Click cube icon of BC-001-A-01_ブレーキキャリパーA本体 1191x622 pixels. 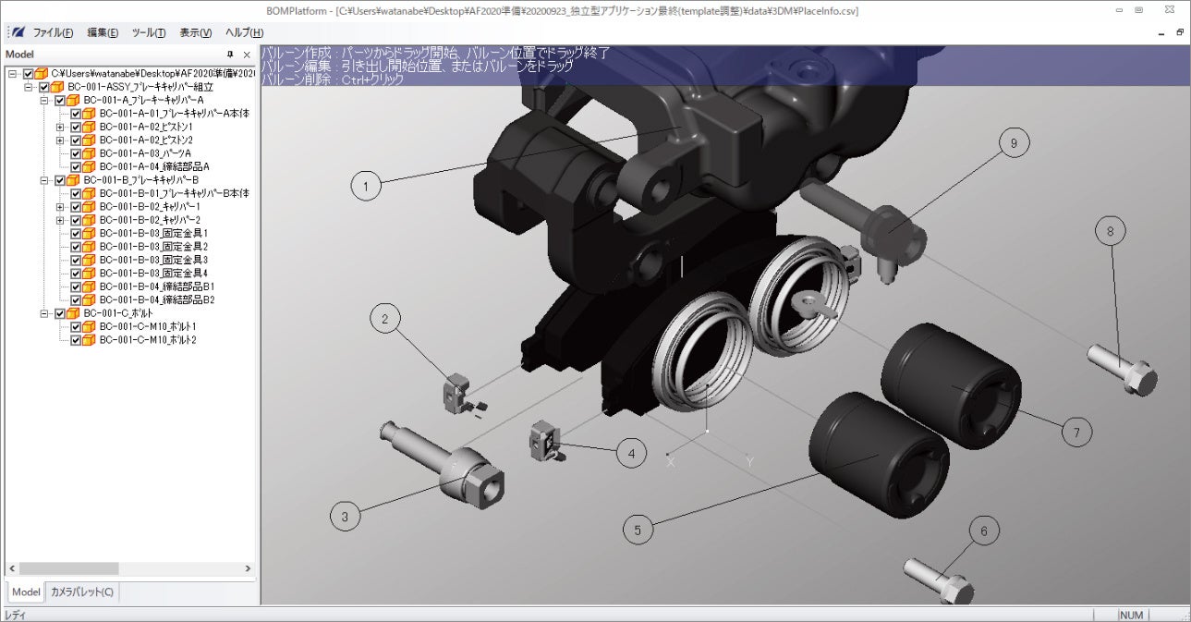click(90, 113)
